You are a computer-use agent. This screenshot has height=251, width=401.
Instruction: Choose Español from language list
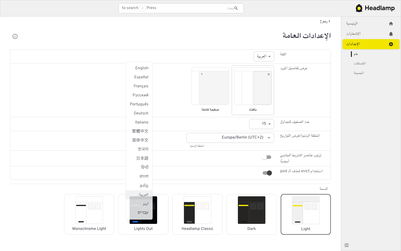coord(139,77)
